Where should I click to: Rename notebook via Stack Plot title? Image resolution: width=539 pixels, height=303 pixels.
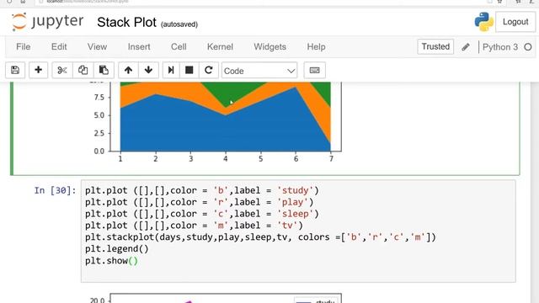[x=126, y=23]
